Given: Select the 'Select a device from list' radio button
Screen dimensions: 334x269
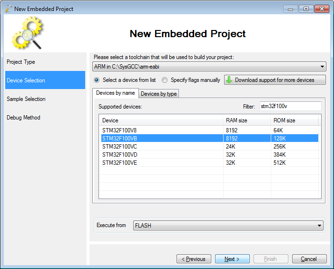Looking at the screenshot, I should coord(97,80).
